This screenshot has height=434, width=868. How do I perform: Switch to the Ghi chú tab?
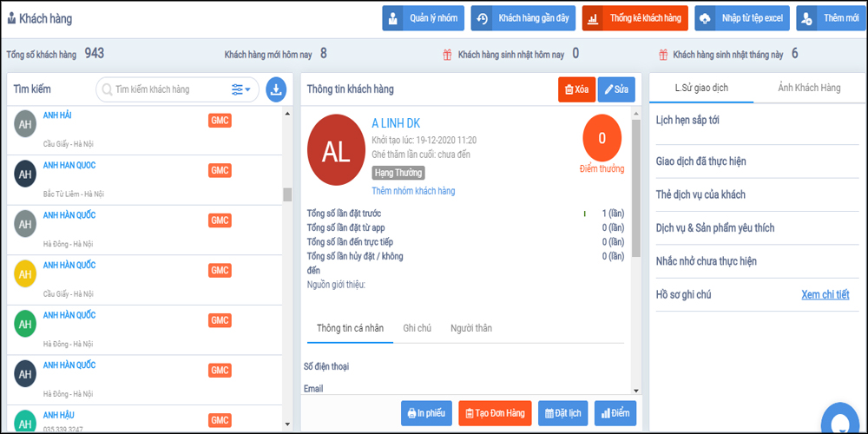tap(418, 328)
